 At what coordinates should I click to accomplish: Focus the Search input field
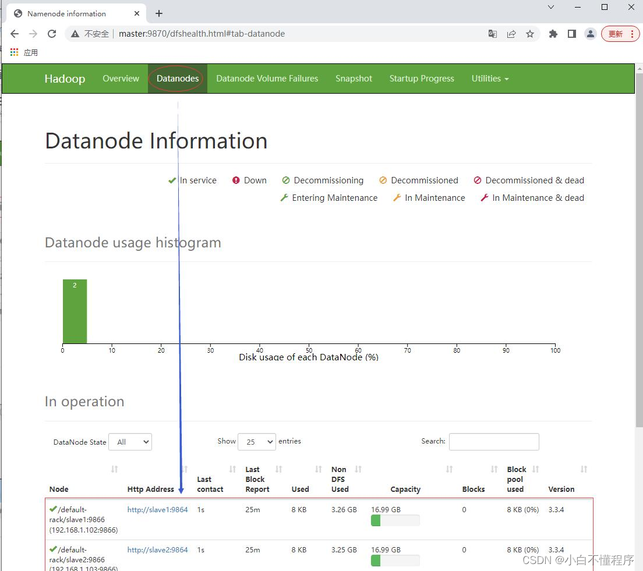(494, 441)
